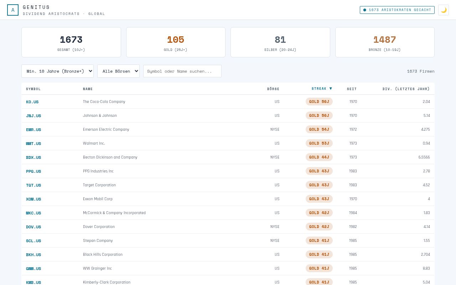Viewport: 456px width, 285px height.
Task: Open the BDX.US symbol link
Action: point(33,157)
